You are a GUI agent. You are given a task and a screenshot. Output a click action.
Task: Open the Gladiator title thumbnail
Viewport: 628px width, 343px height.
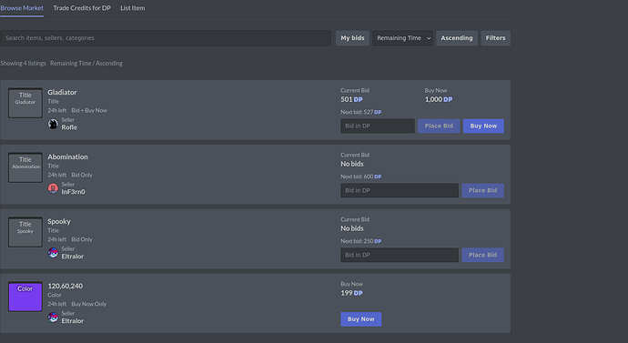pyautogui.click(x=25, y=103)
